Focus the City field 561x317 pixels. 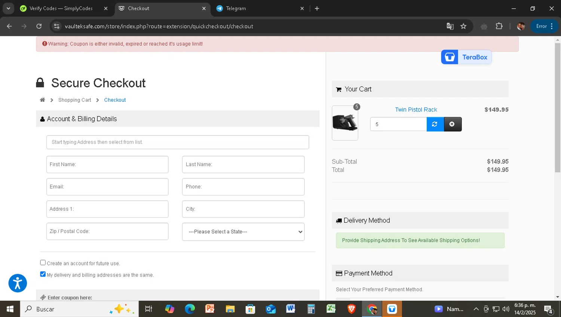click(243, 209)
